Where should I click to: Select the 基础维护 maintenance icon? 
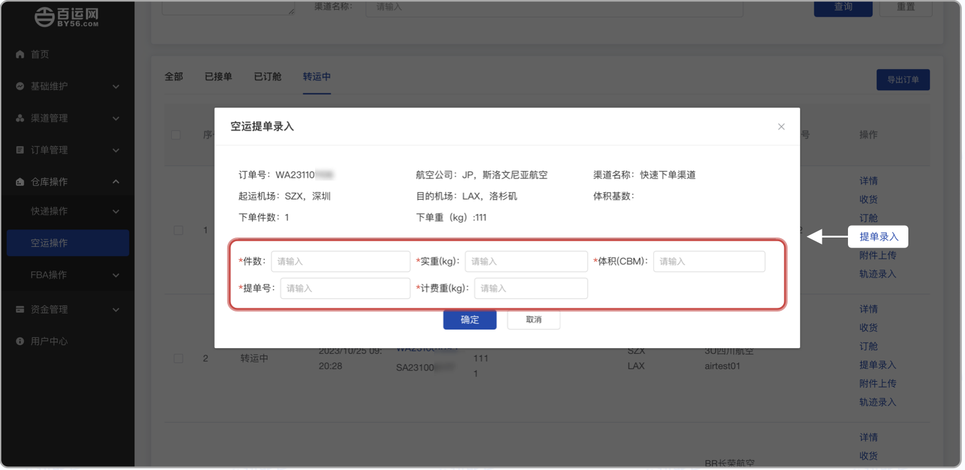pos(19,86)
